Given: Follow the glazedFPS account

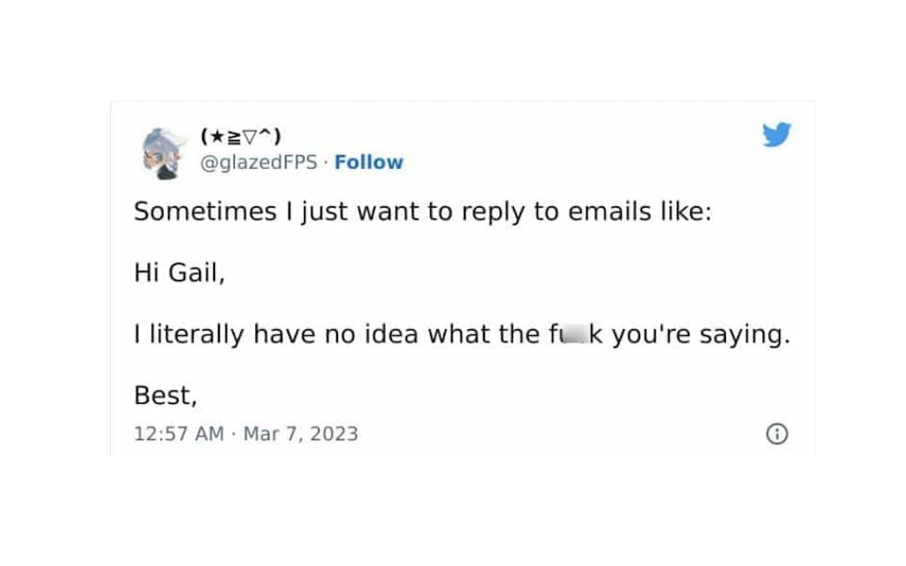Looking at the screenshot, I should [368, 163].
